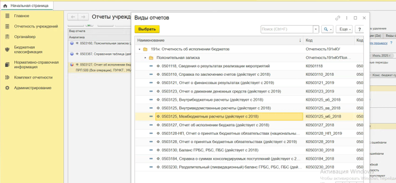Click red-blue status ball of Ф. 0503127 report
This screenshot has height=183, width=396.
(72, 64)
